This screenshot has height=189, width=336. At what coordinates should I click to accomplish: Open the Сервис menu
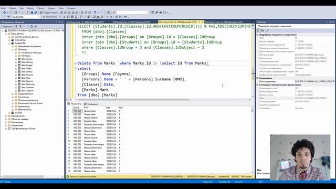(x=51, y=8)
